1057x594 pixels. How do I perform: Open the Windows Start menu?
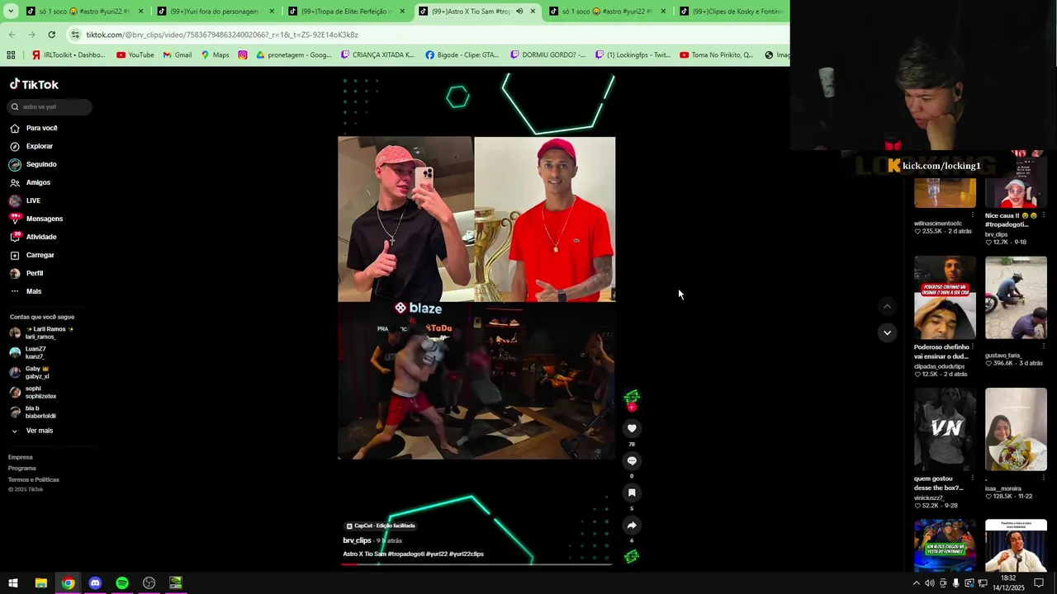point(13,583)
